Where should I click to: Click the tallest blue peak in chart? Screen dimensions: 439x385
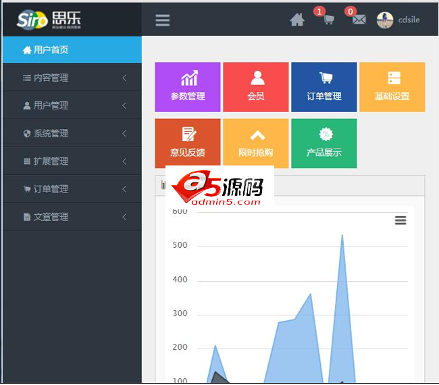click(342, 236)
